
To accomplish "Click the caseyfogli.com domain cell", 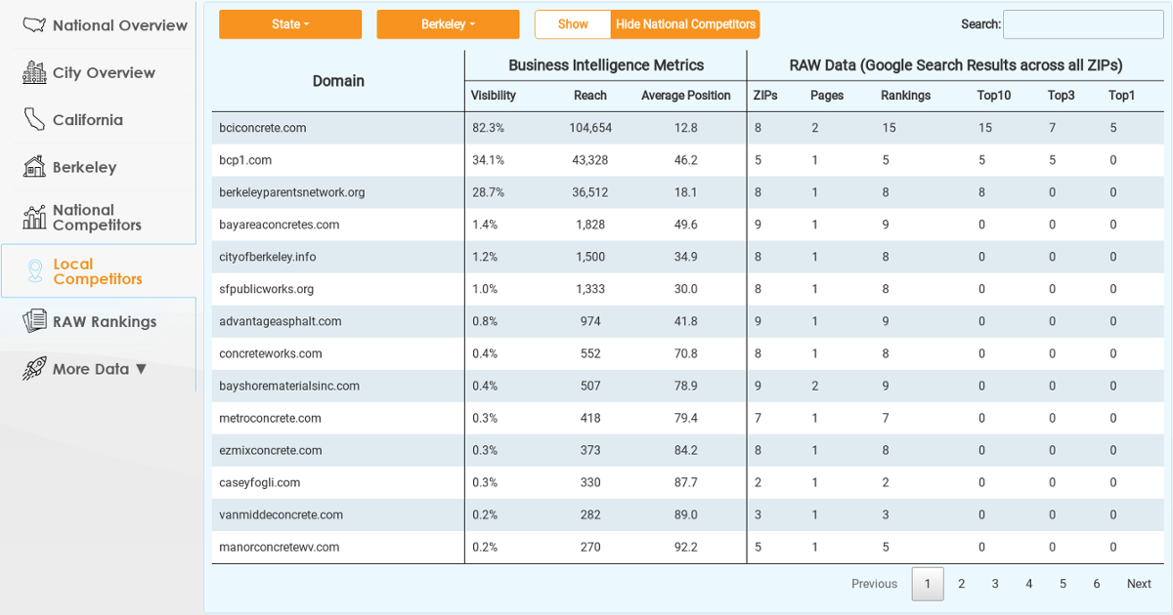I will [338, 482].
